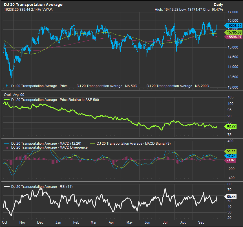Click the 13,500 price axis label

(x=233, y=77)
